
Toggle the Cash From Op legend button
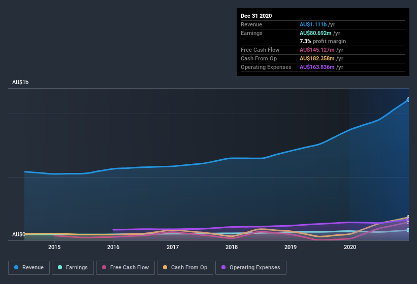[185, 268]
